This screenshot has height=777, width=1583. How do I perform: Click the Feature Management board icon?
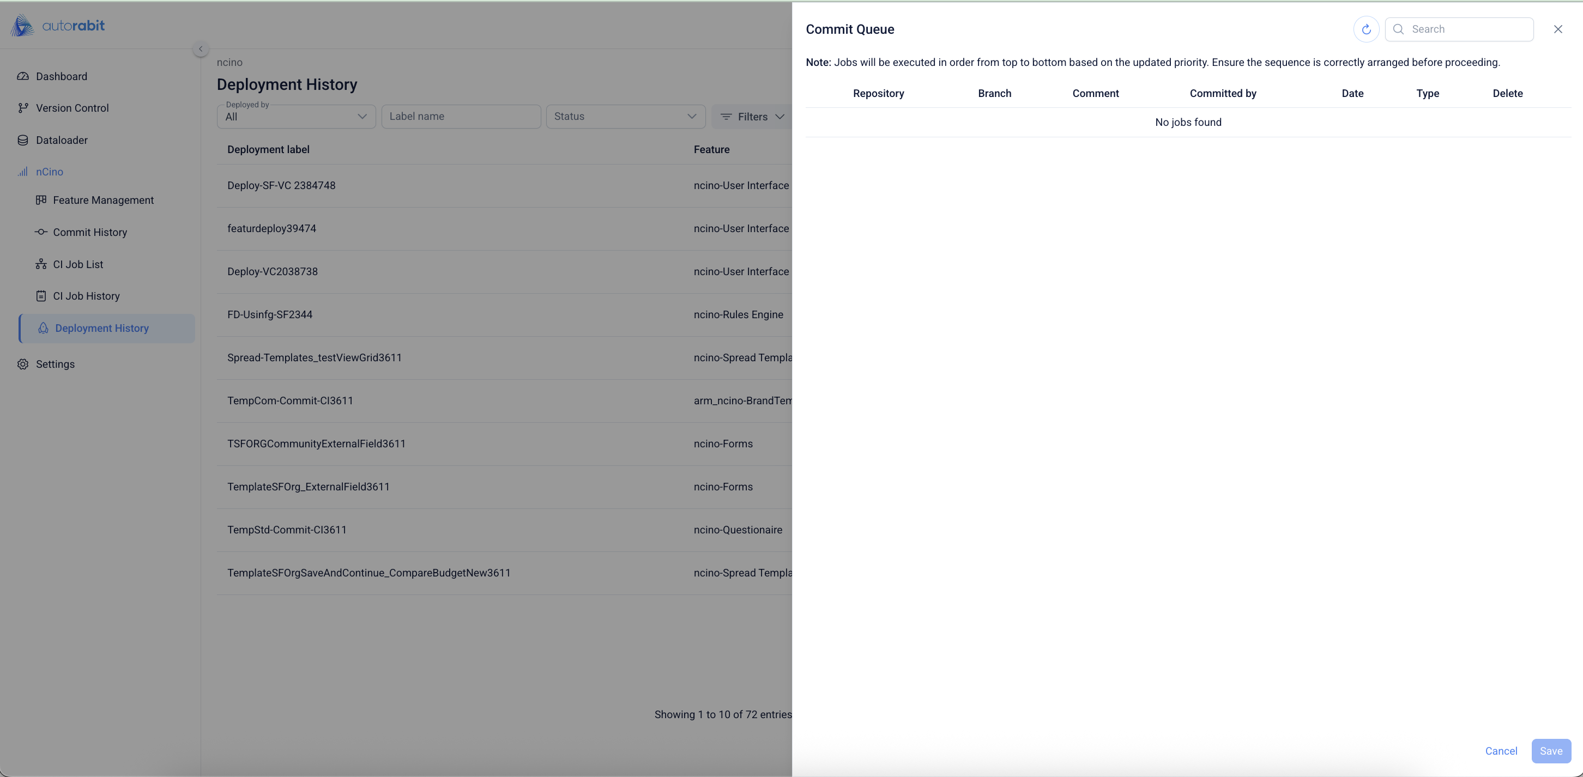coord(41,200)
